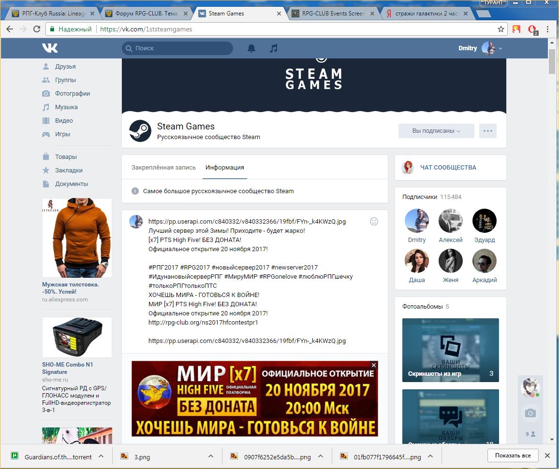Click the camera icon in right side panel
This screenshot has height=469, width=559.
pos(530,413)
